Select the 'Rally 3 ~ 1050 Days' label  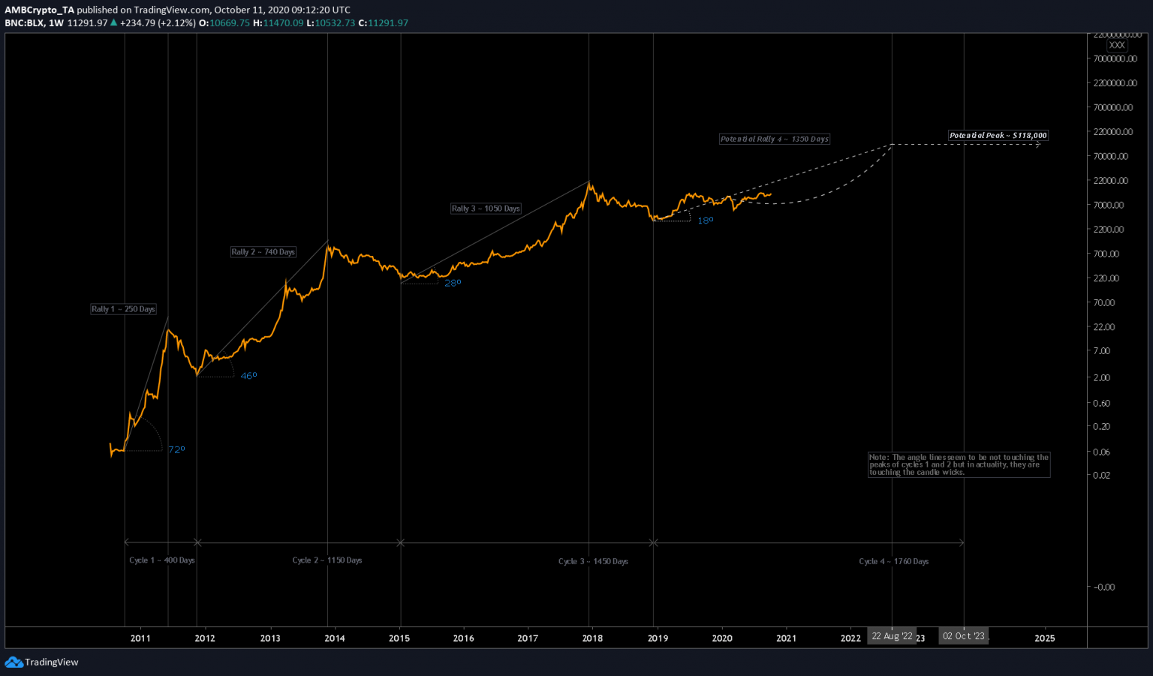(x=486, y=209)
